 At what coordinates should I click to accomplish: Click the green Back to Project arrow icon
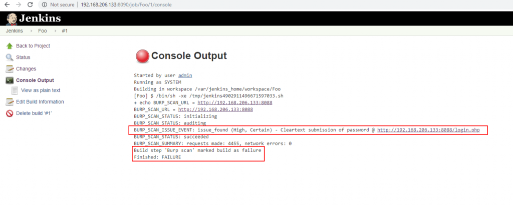9,46
